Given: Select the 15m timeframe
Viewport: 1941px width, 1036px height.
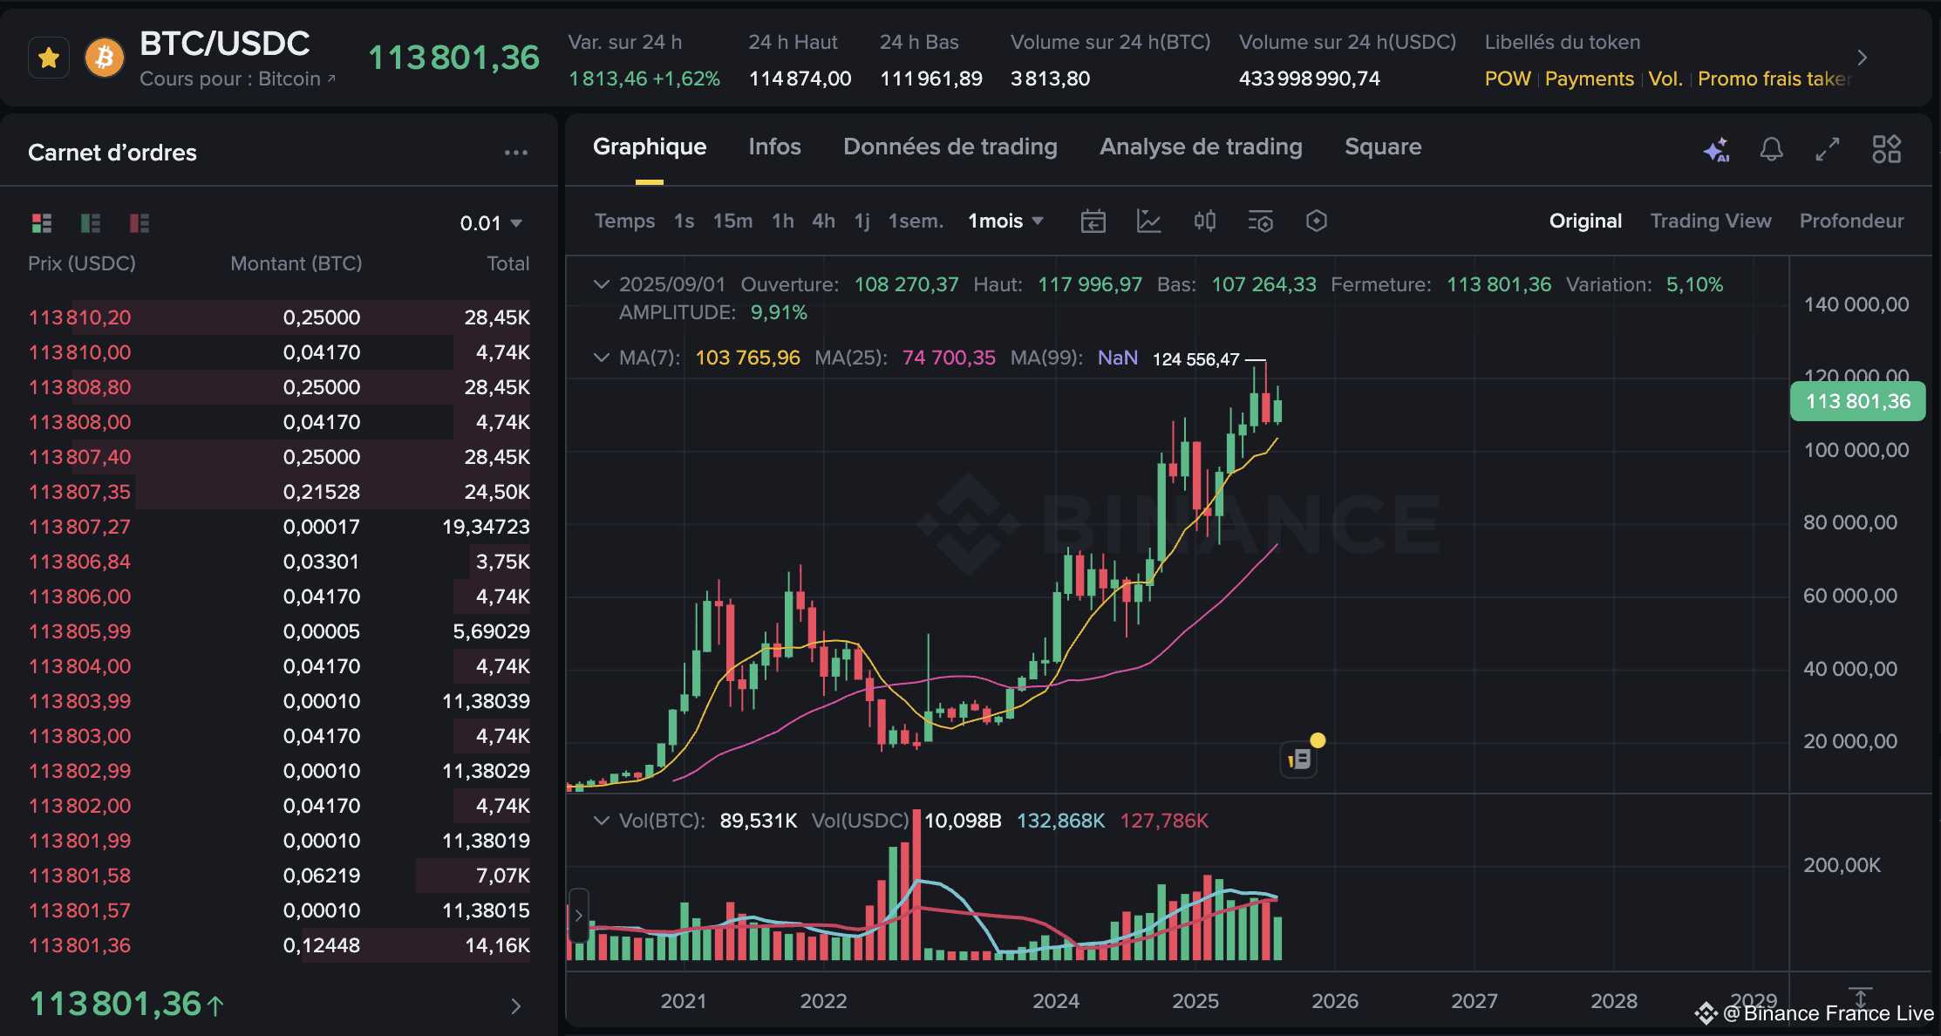Looking at the screenshot, I should [732, 221].
